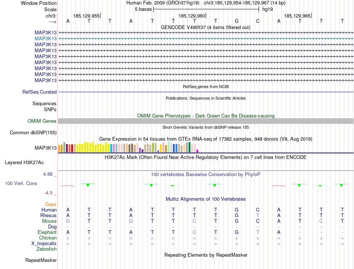Open the GENCODE V49lift37 track title
The width and height of the screenshot is (354, 269).
coord(206,27)
